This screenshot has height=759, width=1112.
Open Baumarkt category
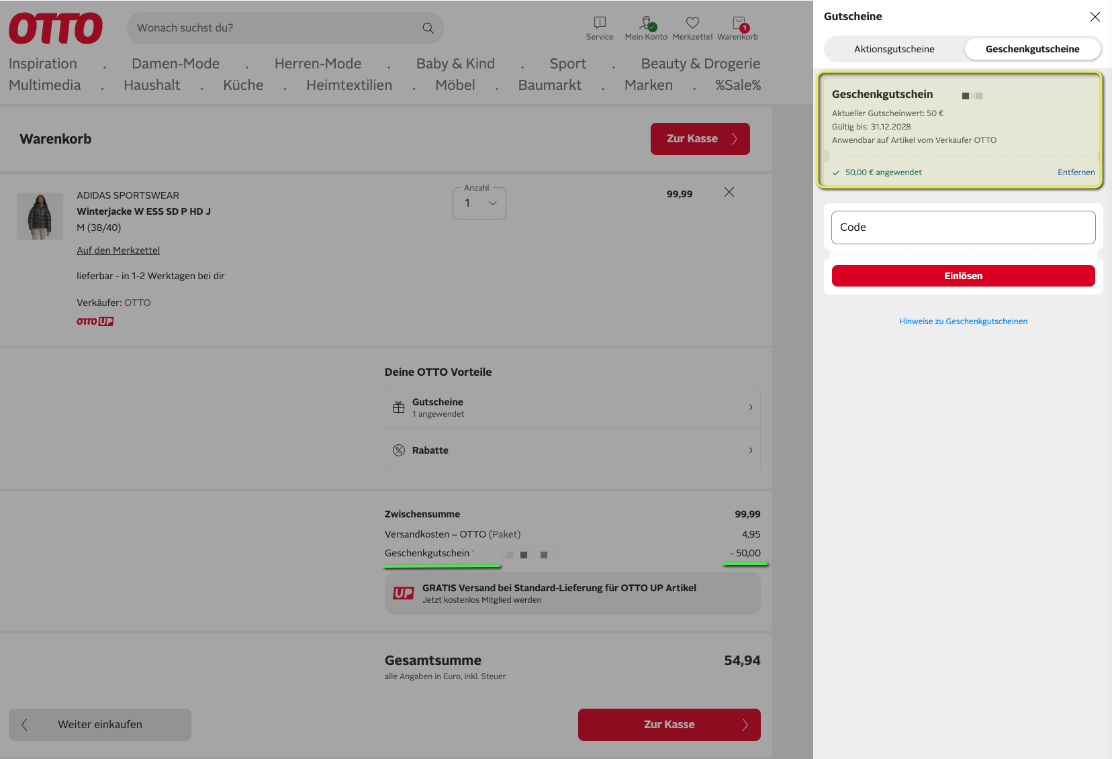point(550,85)
